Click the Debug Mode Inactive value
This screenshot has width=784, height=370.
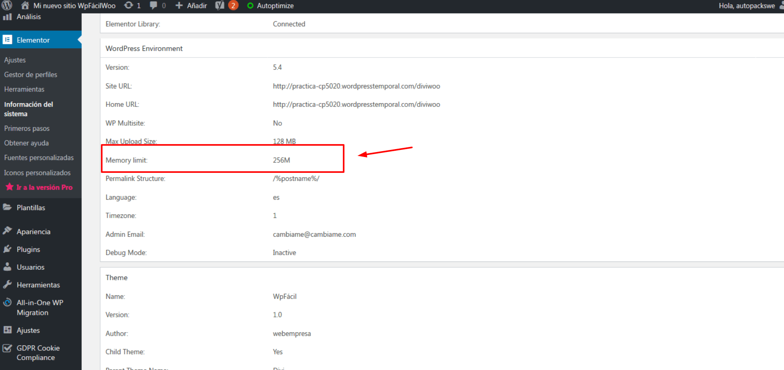click(284, 253)
